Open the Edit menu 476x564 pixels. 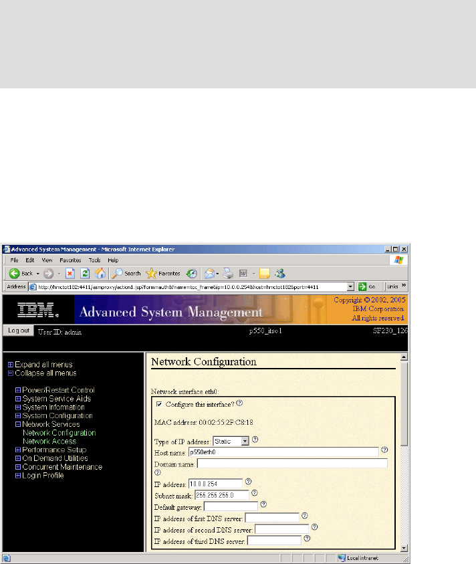(30, 260)
